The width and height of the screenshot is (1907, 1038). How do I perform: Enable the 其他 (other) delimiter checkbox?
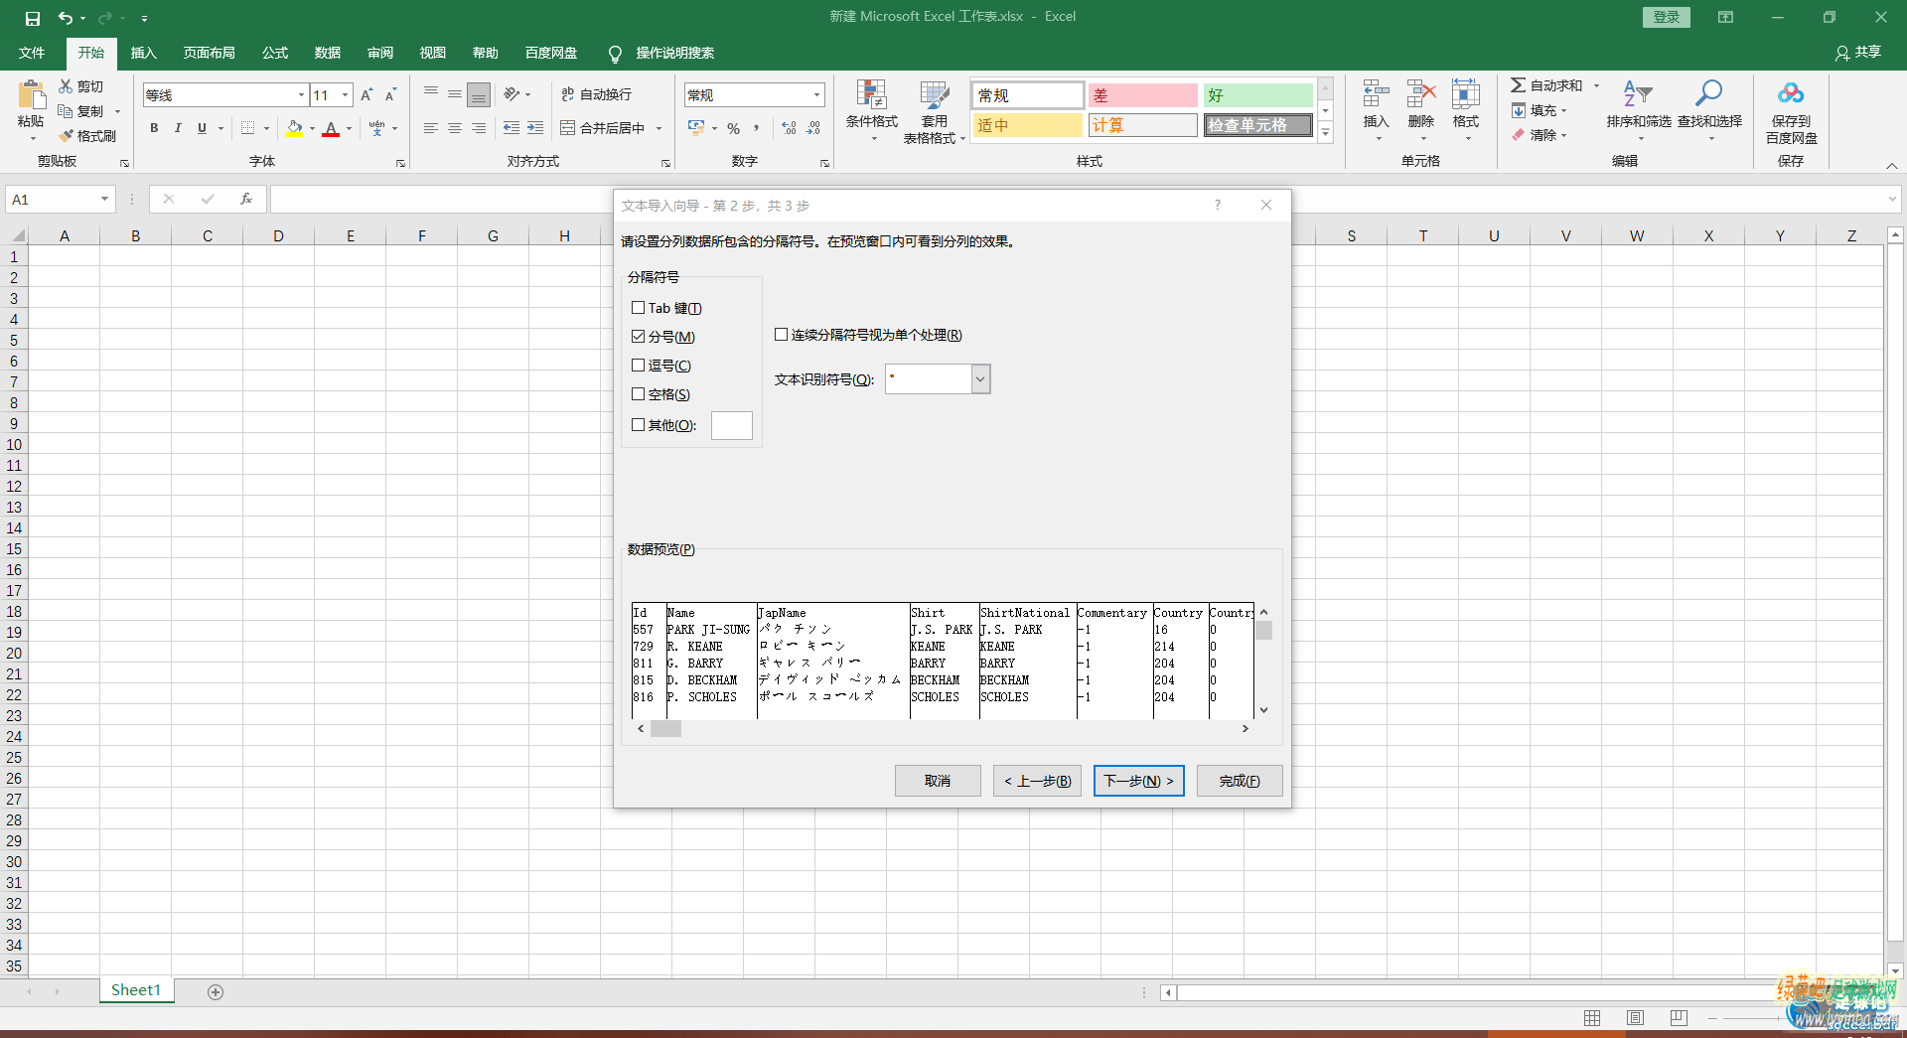[639, 425]
